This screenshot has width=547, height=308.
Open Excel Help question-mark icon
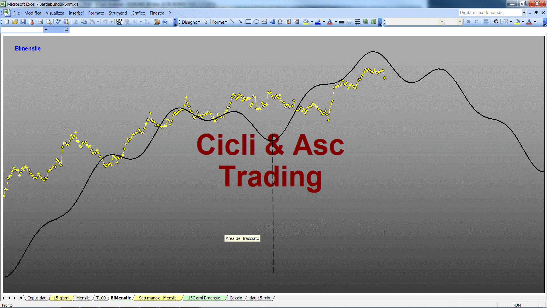[165, 22]
